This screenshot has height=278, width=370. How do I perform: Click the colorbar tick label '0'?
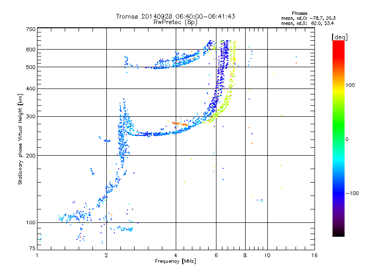tap(347, 139)
